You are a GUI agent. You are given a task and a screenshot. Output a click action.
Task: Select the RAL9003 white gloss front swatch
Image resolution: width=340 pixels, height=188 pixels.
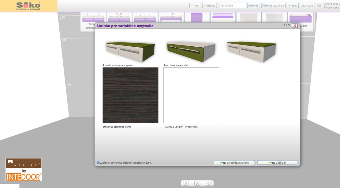tap(191, 95)
